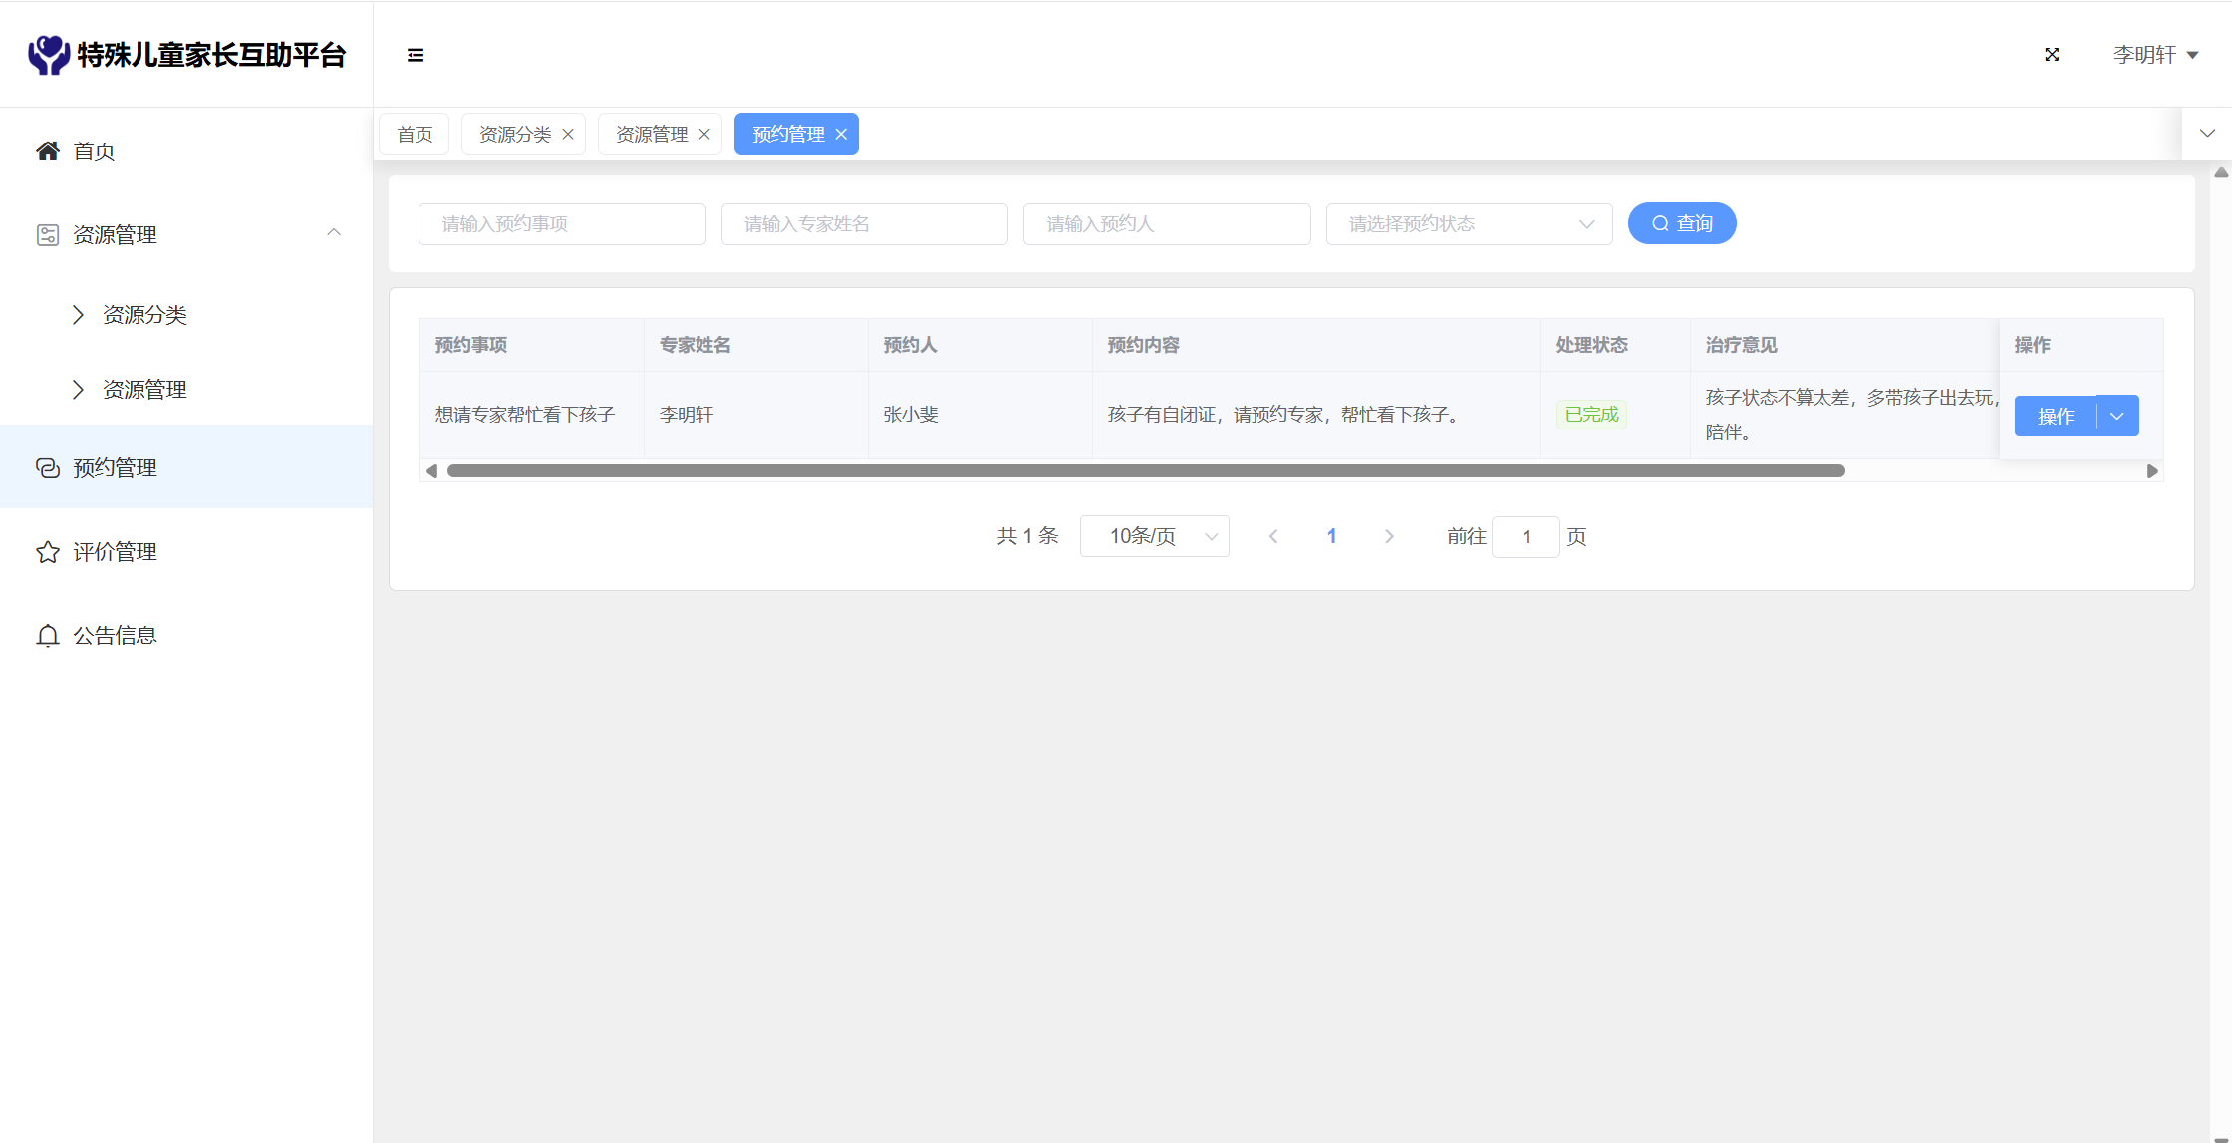The height and width of the screenshot is (1143, 2232).
Task: Close the active 预约管理 tab
Action: pyautogui.click(x=841, y=134)
